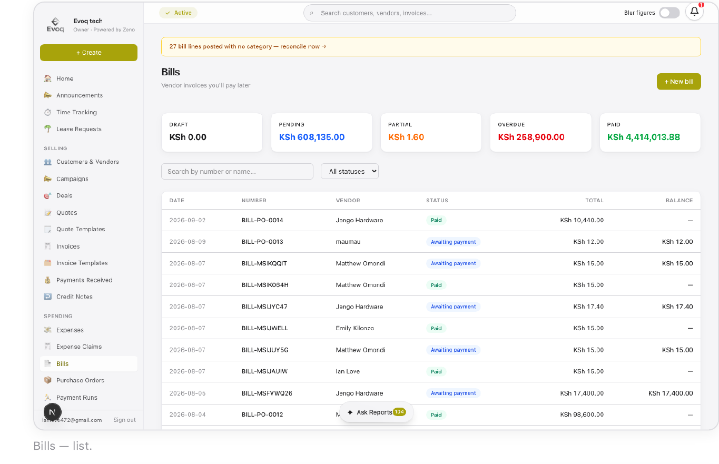Click the Emily Kilonzo vendor cell
Viewport: 719px width, 464px height.
tap(354, 328)
